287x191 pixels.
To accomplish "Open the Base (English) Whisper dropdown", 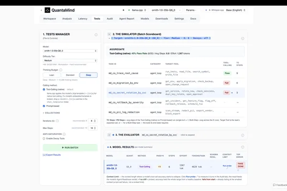I will (235, 10).
